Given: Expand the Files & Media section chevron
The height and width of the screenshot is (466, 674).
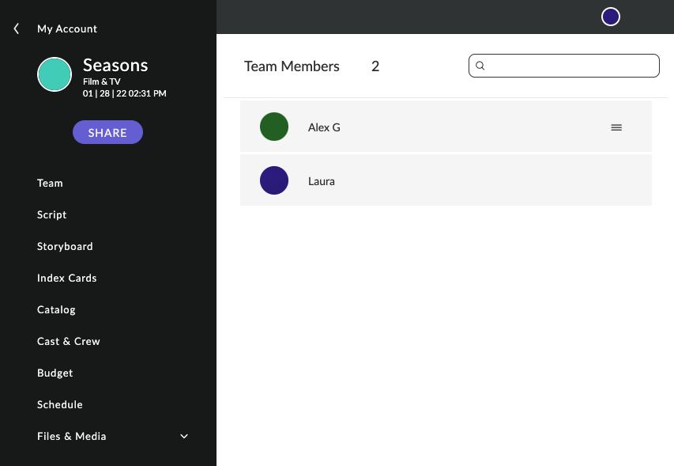Looking at the screenshot, I should click(184, 436).
